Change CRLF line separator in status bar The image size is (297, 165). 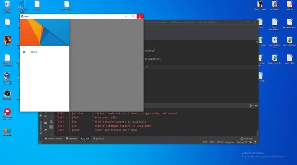tap(212, 142)
